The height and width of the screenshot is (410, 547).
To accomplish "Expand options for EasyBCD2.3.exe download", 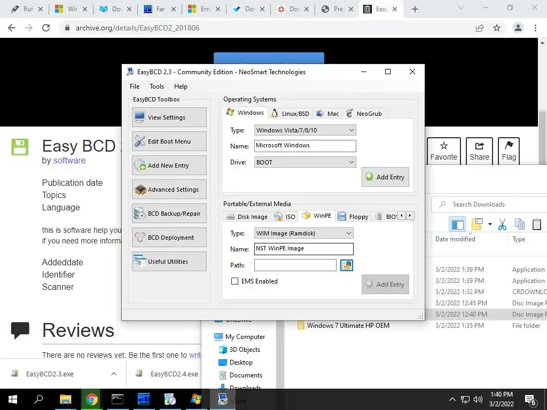I will pos(113,374).
